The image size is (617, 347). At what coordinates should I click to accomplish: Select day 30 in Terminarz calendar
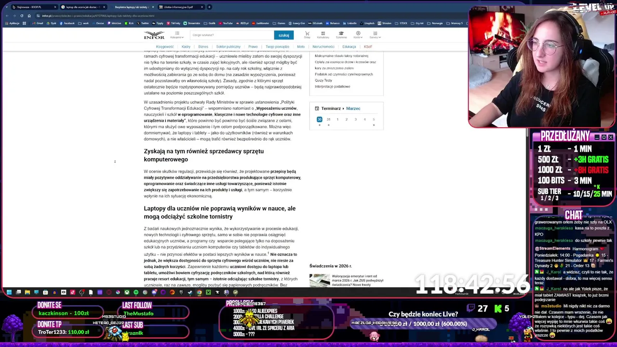pos(319,120)
